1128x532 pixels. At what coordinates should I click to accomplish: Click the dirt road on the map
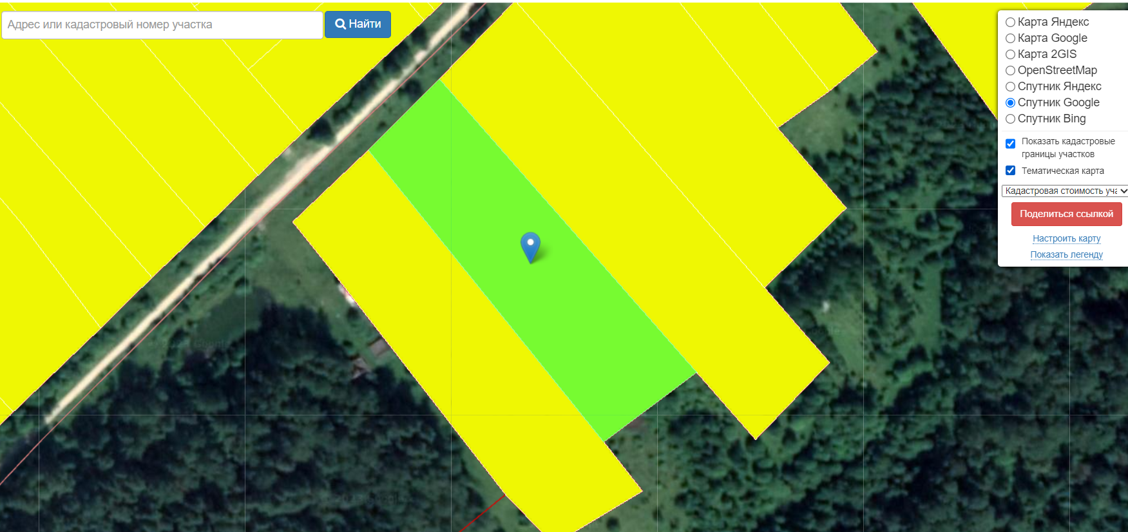coord(258,213)
